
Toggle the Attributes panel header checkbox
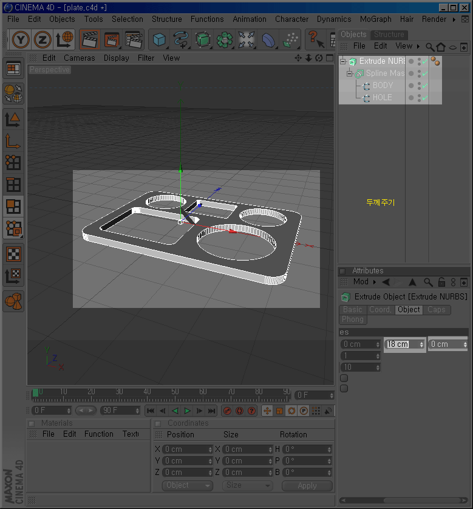[x=342, y=271]
